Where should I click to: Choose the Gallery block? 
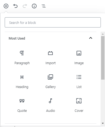[50, 81]
